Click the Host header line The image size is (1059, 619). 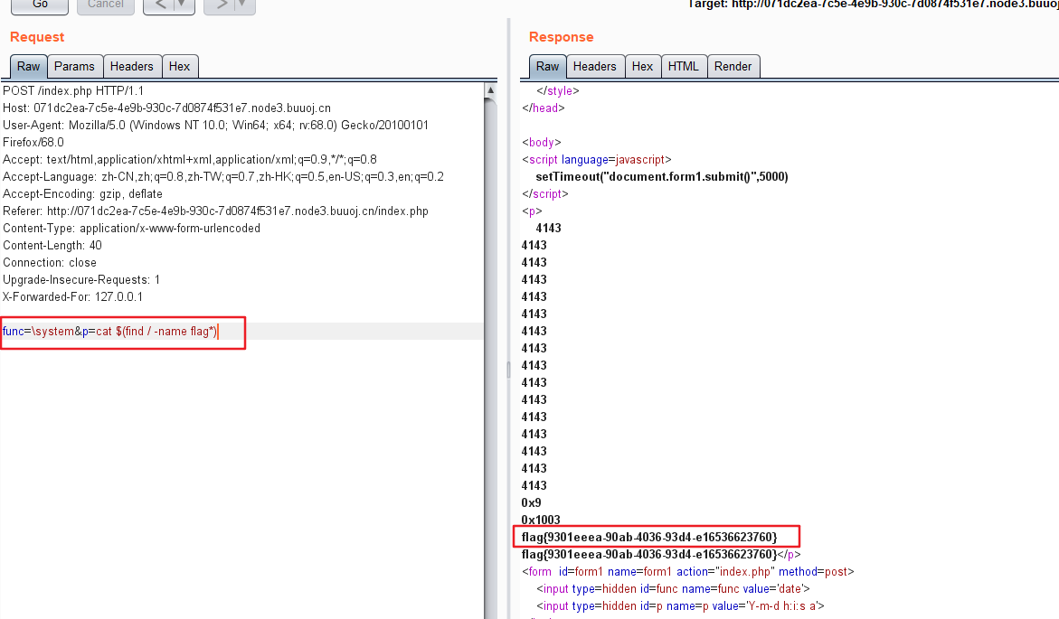click(166, 108)
